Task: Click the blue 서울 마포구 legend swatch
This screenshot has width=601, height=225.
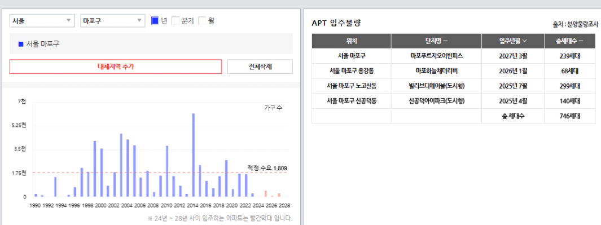Action: pyautogui.click(x=21, y=44)
